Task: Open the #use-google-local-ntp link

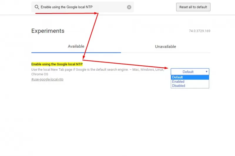Action: [x=47, y=79]
